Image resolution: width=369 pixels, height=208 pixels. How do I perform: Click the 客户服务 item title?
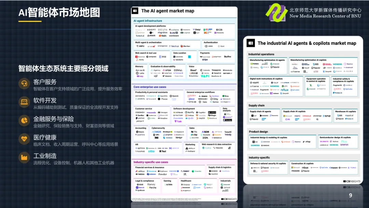pos(45,82)
